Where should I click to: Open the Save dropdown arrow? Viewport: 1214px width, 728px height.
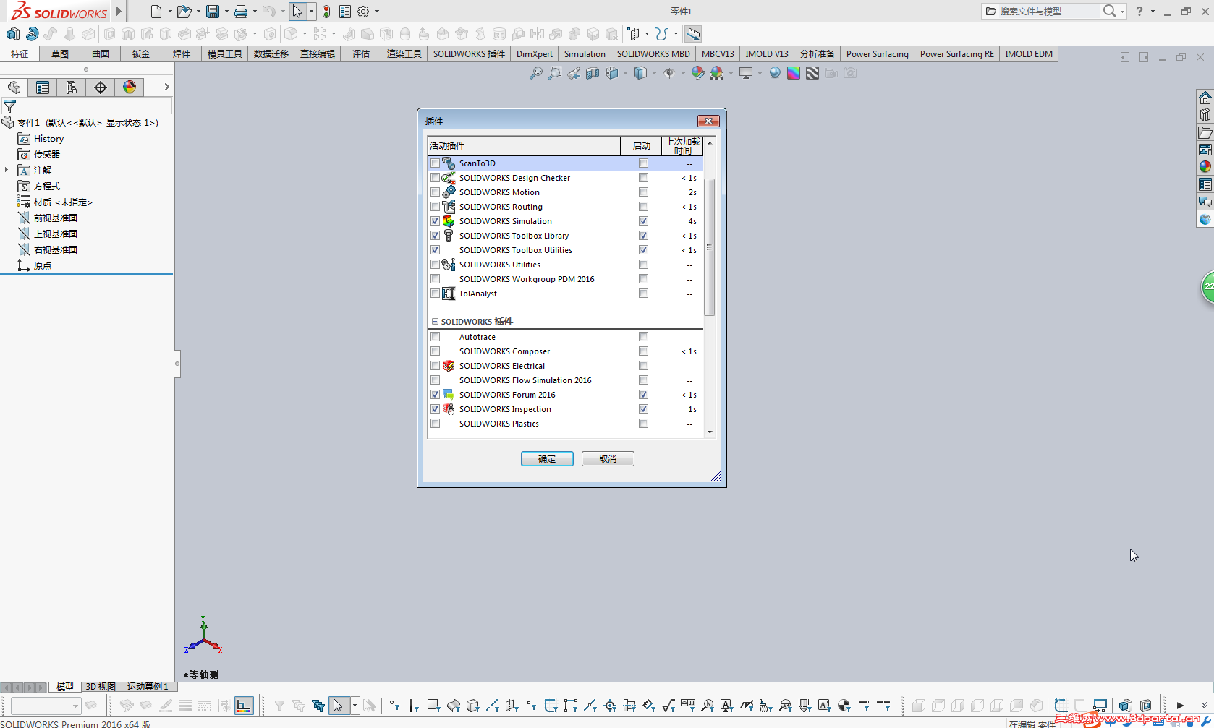[226, 12]
